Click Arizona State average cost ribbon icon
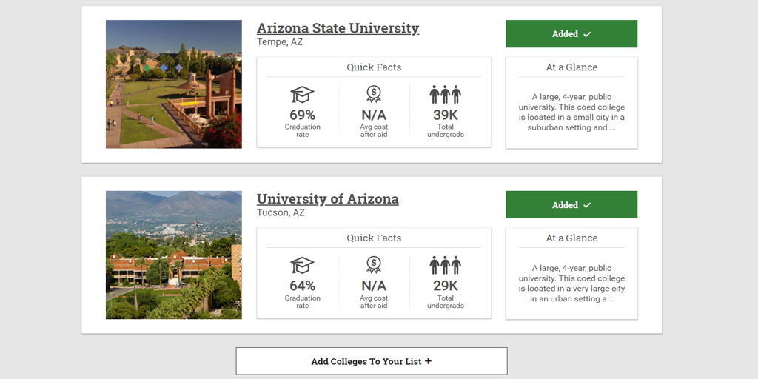 (374, 94)
